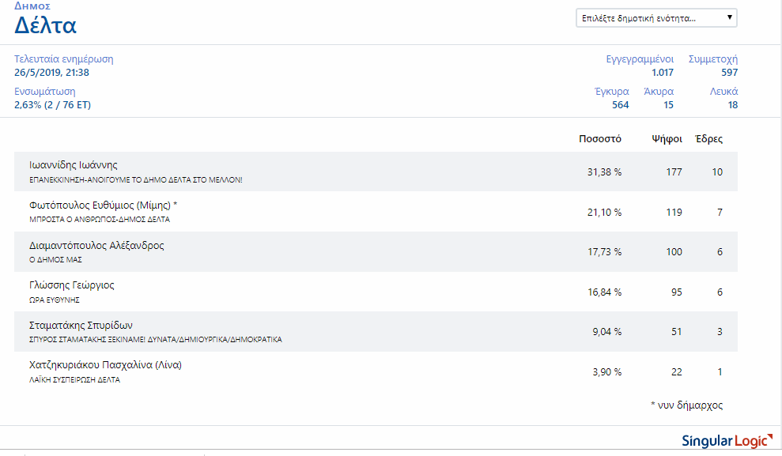
Task: Click the 3,90 % percentage value
Action: click(607, 371)
